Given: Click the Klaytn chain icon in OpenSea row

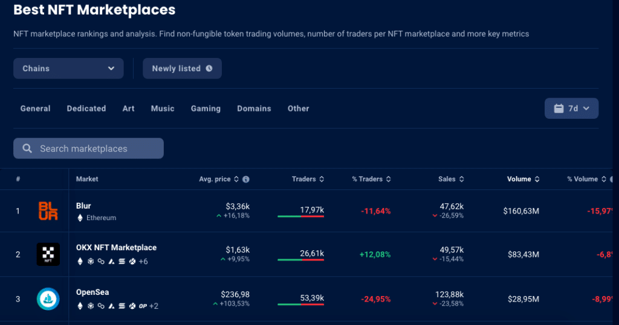Looking at the screenshot, I should [x=132, y=306].
